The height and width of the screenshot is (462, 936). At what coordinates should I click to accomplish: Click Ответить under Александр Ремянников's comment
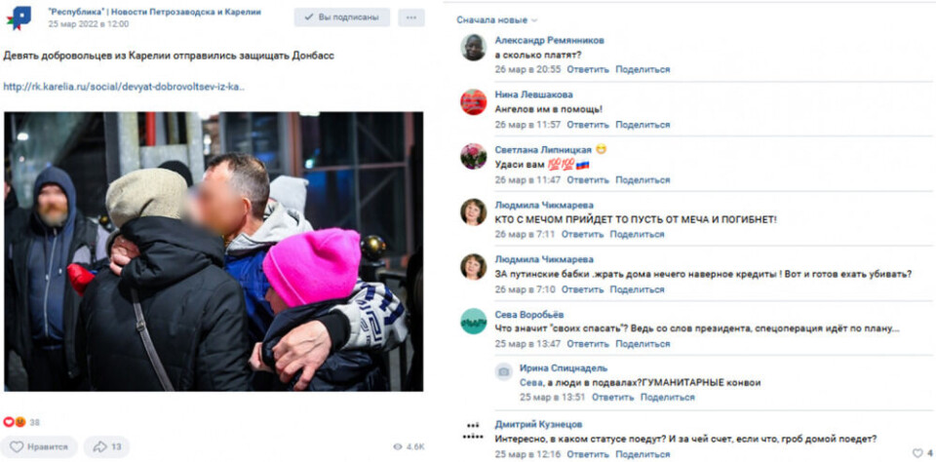588,69
